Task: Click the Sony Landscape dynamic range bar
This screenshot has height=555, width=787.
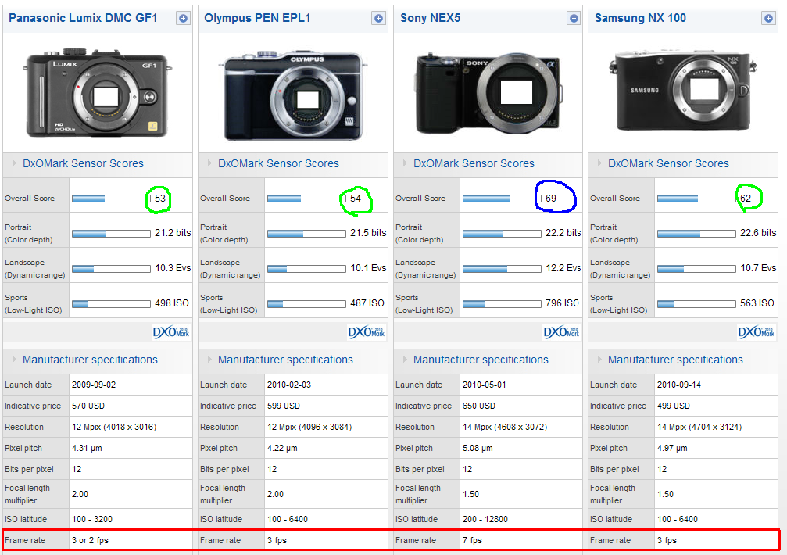Action: [502, 269]
